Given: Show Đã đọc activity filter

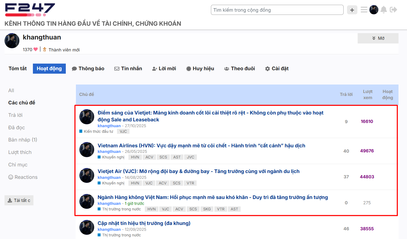Looking at the screenshot, I should click(x=16, y=128).
